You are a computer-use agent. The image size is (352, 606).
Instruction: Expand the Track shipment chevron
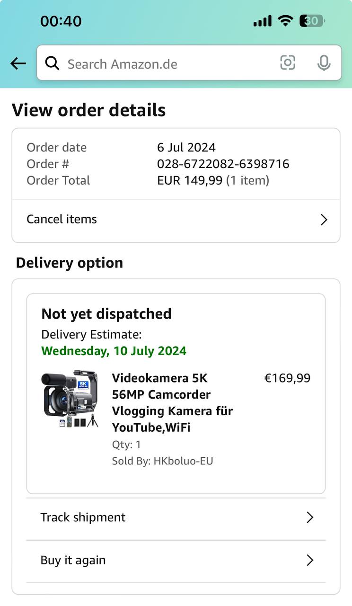point(310,517)
